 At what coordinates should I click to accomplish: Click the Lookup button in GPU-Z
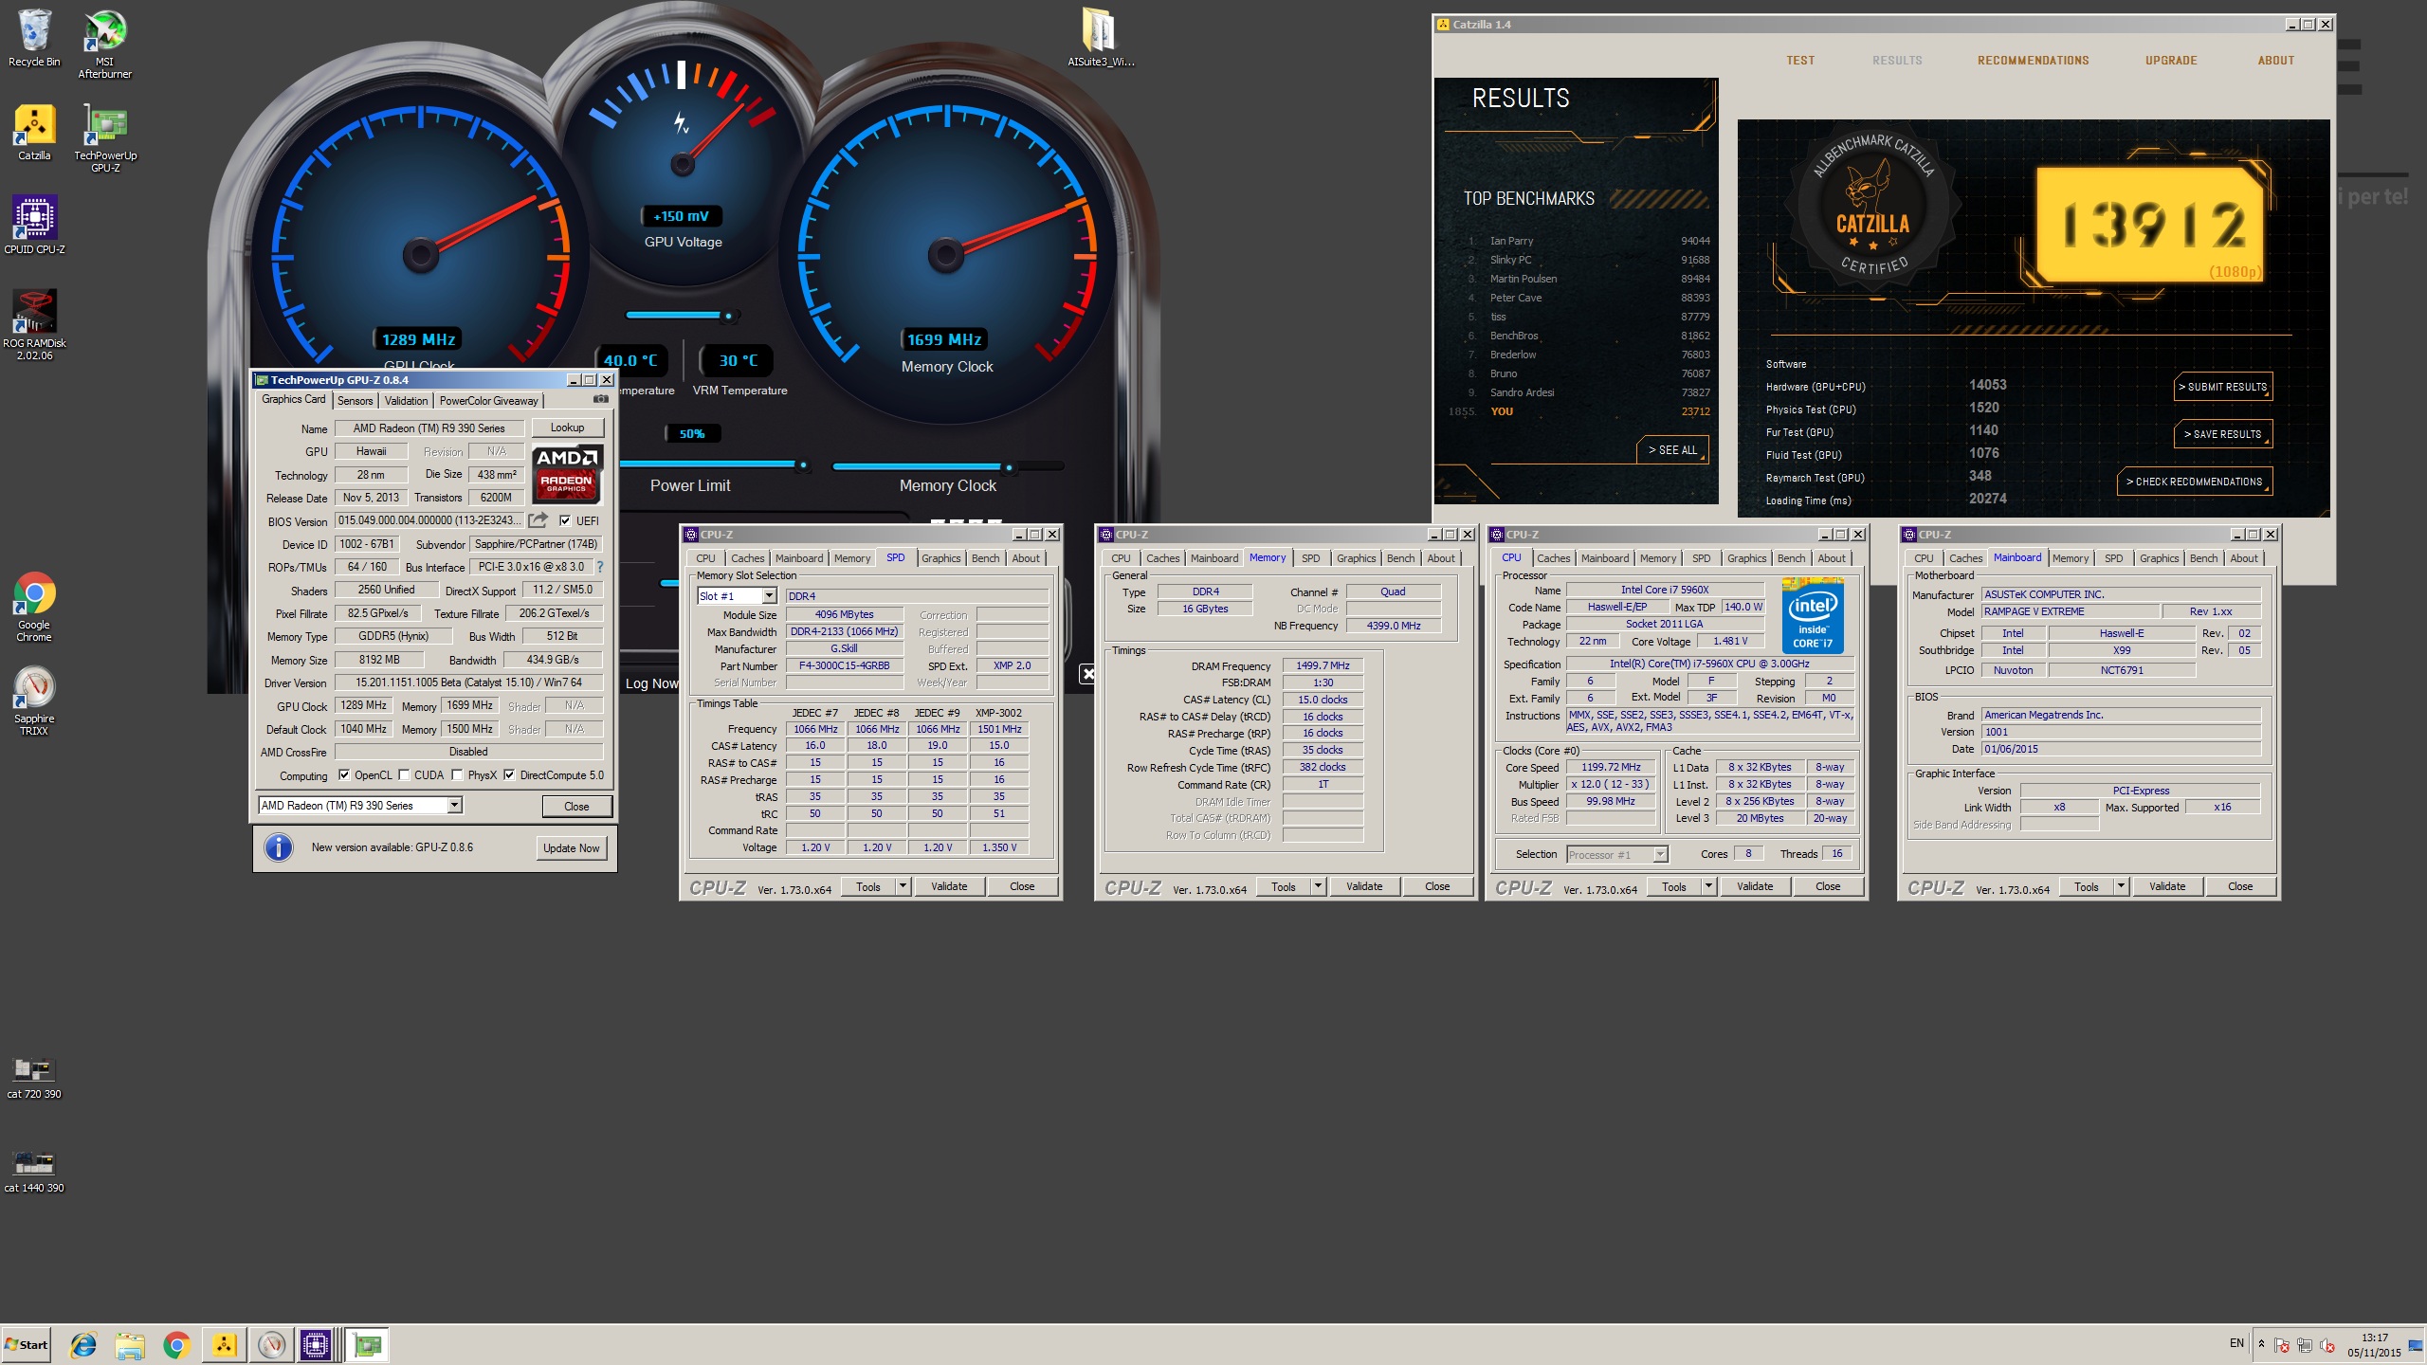[x=567, y=428]
